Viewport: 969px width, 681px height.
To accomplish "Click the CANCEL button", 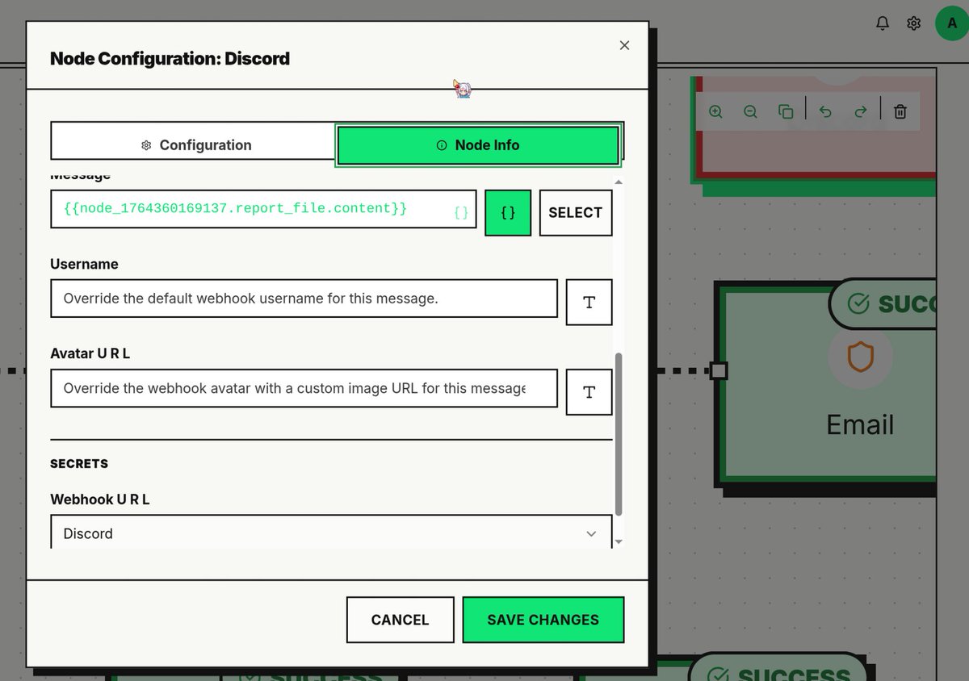I will (400, 620).
